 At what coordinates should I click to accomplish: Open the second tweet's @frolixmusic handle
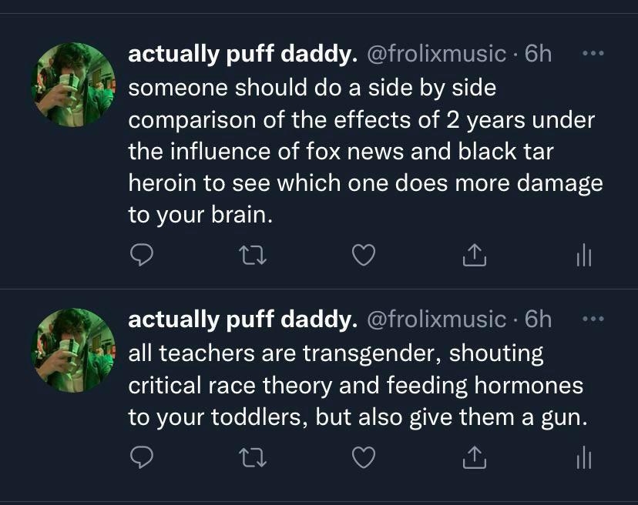[435, 319]
